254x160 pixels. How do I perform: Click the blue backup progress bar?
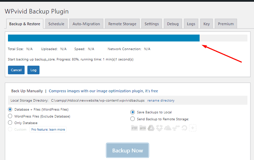point(104,38)
